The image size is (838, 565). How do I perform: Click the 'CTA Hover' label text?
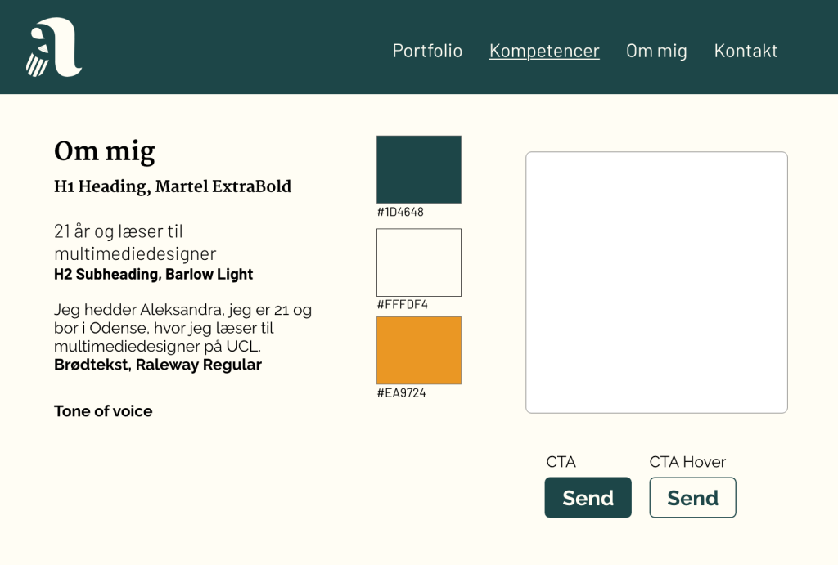[687, 462]
